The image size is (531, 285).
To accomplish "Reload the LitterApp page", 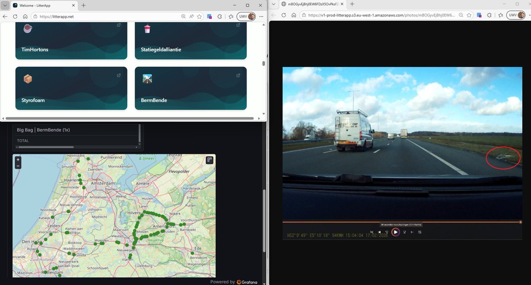I will click(15, 16).
